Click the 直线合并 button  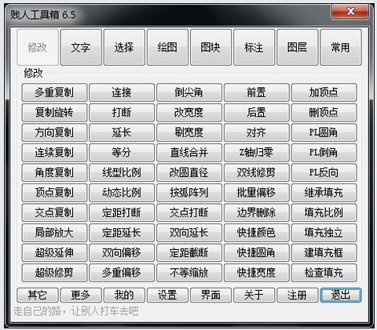(x=189, y=153)
